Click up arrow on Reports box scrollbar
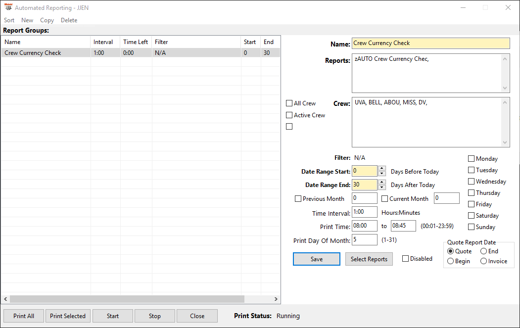This screenshot has width=520, height=328. [x=505, y=59]
